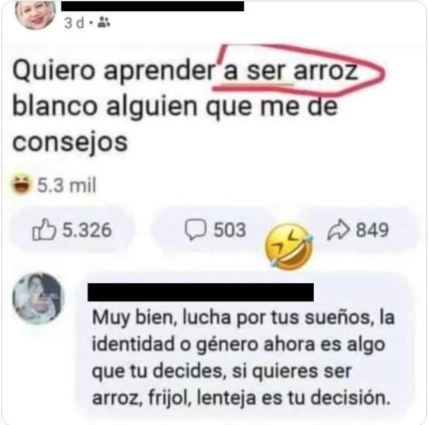Click the thumbs-up like icon
The height and width of the screenshot is (425, 429).
click(44, 230)
